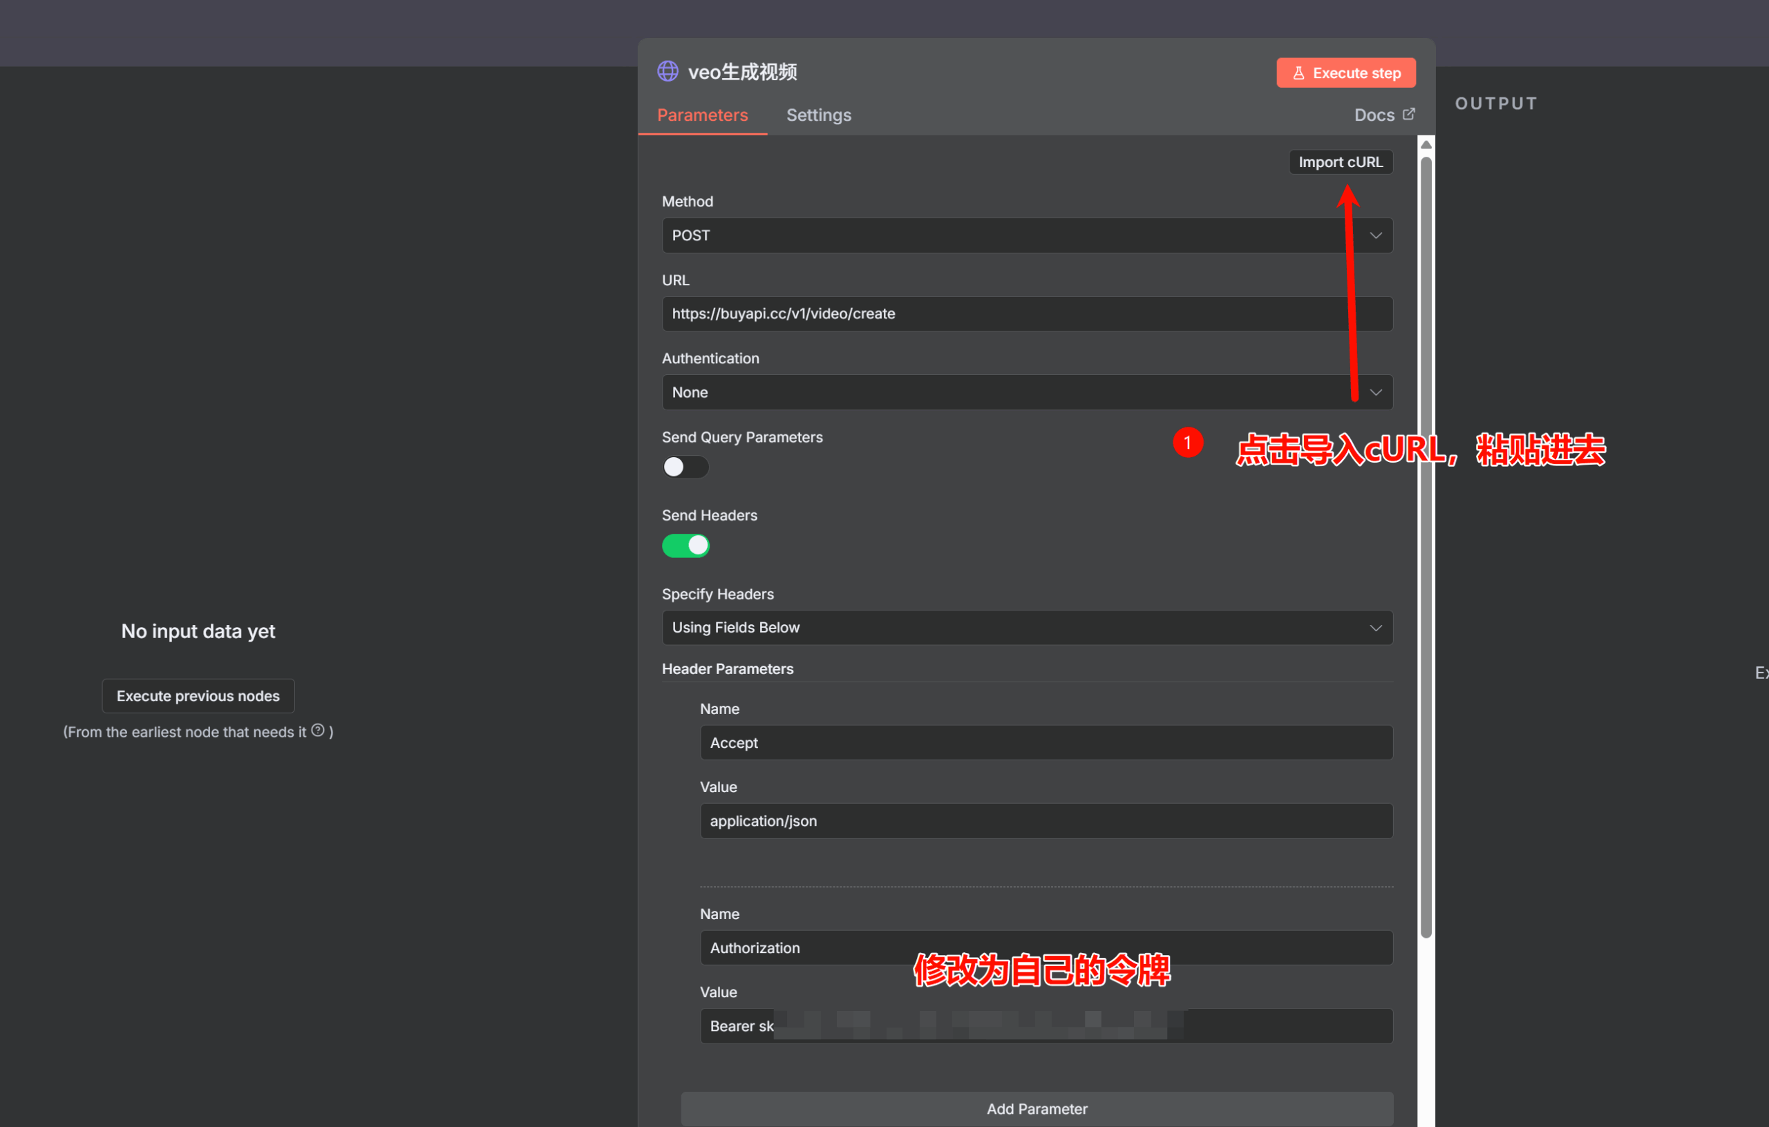Click the Add Parameter button

[x=1036, y=1108]
